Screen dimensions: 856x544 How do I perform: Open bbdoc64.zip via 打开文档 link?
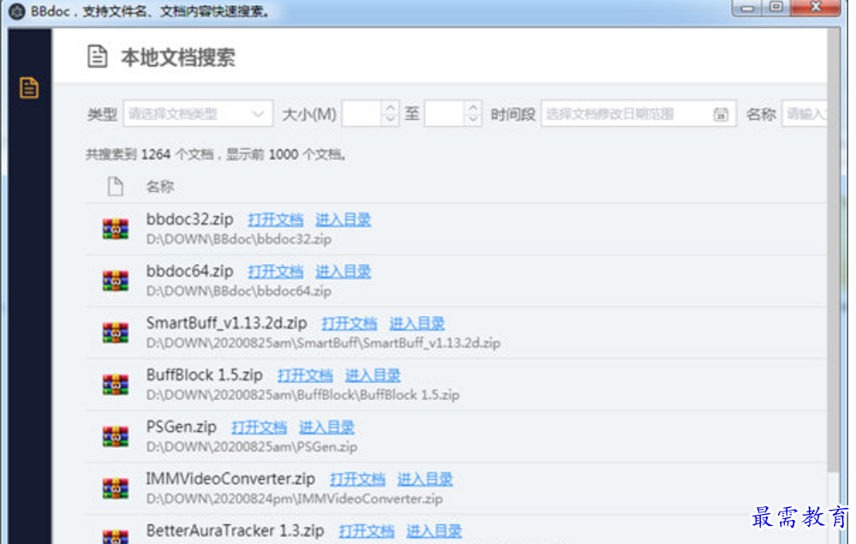click(276, 272)
